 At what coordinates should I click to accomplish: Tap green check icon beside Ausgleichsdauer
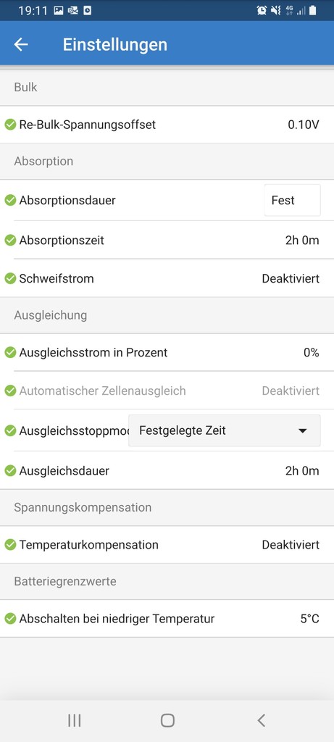tap(10, 471)
